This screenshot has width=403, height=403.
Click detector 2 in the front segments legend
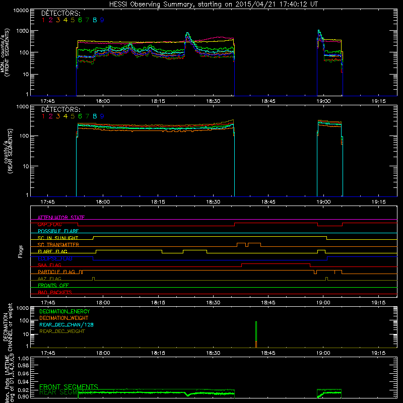51,20
